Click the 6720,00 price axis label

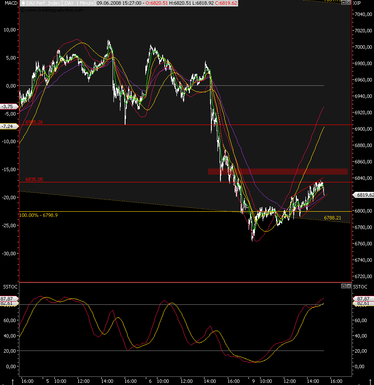pos(364,276)
